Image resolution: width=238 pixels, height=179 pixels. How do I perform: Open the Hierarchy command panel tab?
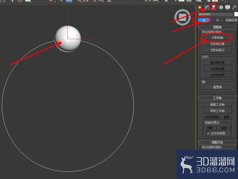point(213,7)
